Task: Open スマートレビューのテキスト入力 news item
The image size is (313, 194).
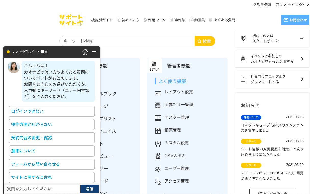Action: click(272, 176)
